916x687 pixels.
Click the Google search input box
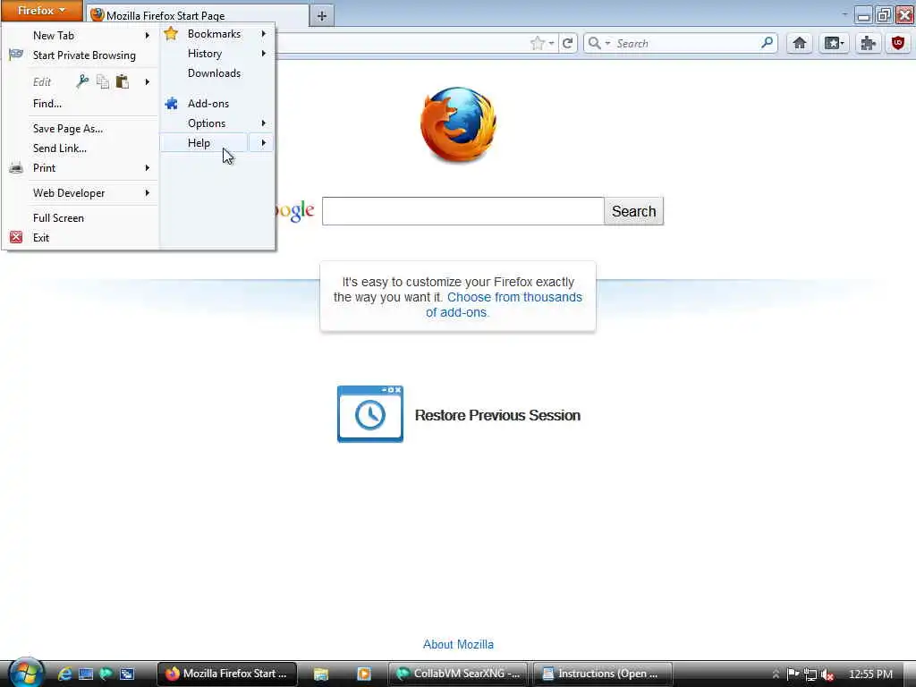click(x=462, y=211)
